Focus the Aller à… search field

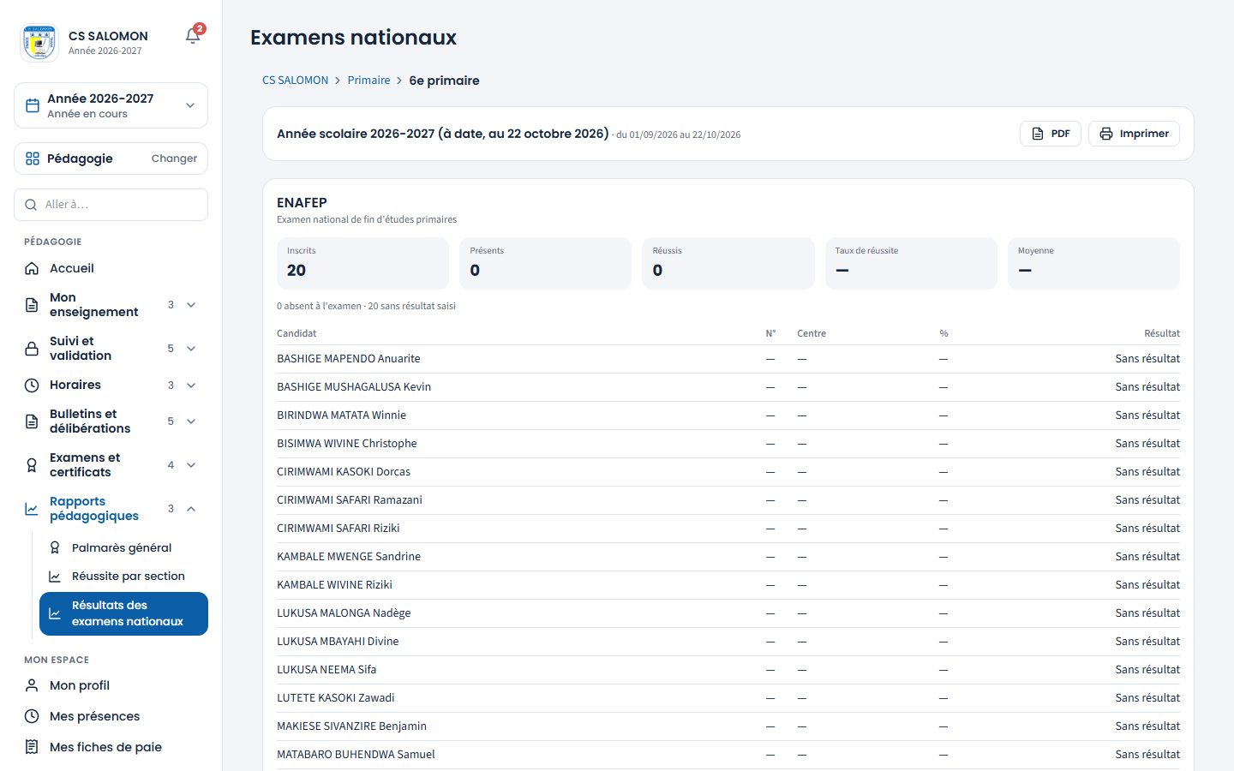[x=111, y=205]
